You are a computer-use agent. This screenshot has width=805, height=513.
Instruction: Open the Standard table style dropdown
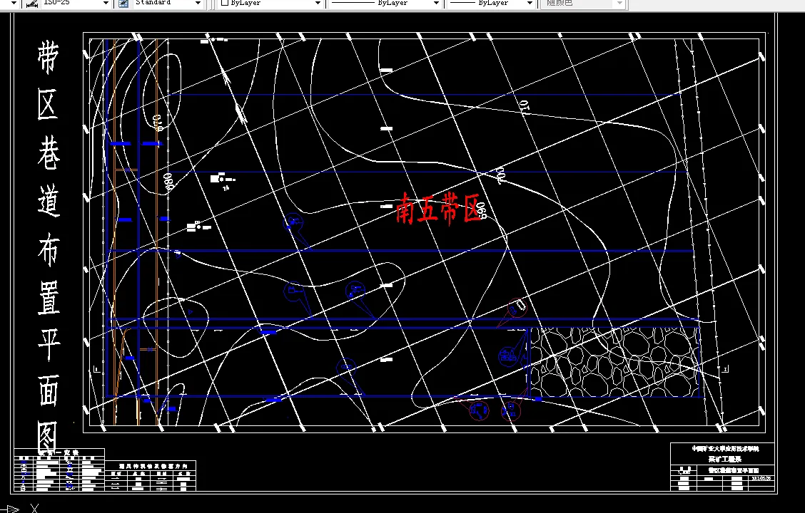(198, 3)
